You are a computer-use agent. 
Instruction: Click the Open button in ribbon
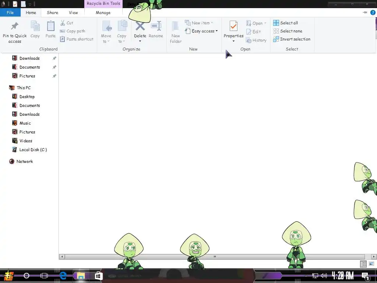click(256, 23)
